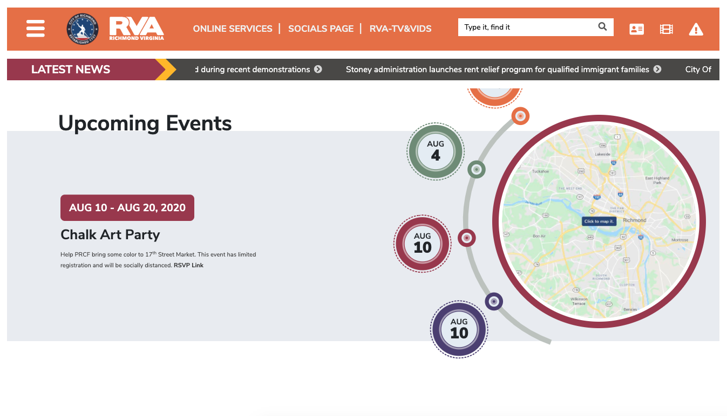
Task: Open the contact card icon
Action: (637, 30)
